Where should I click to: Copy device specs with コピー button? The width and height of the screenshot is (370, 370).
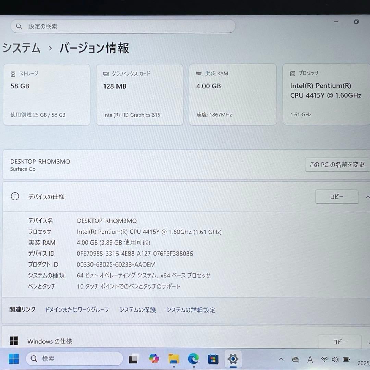pos(337,197)
